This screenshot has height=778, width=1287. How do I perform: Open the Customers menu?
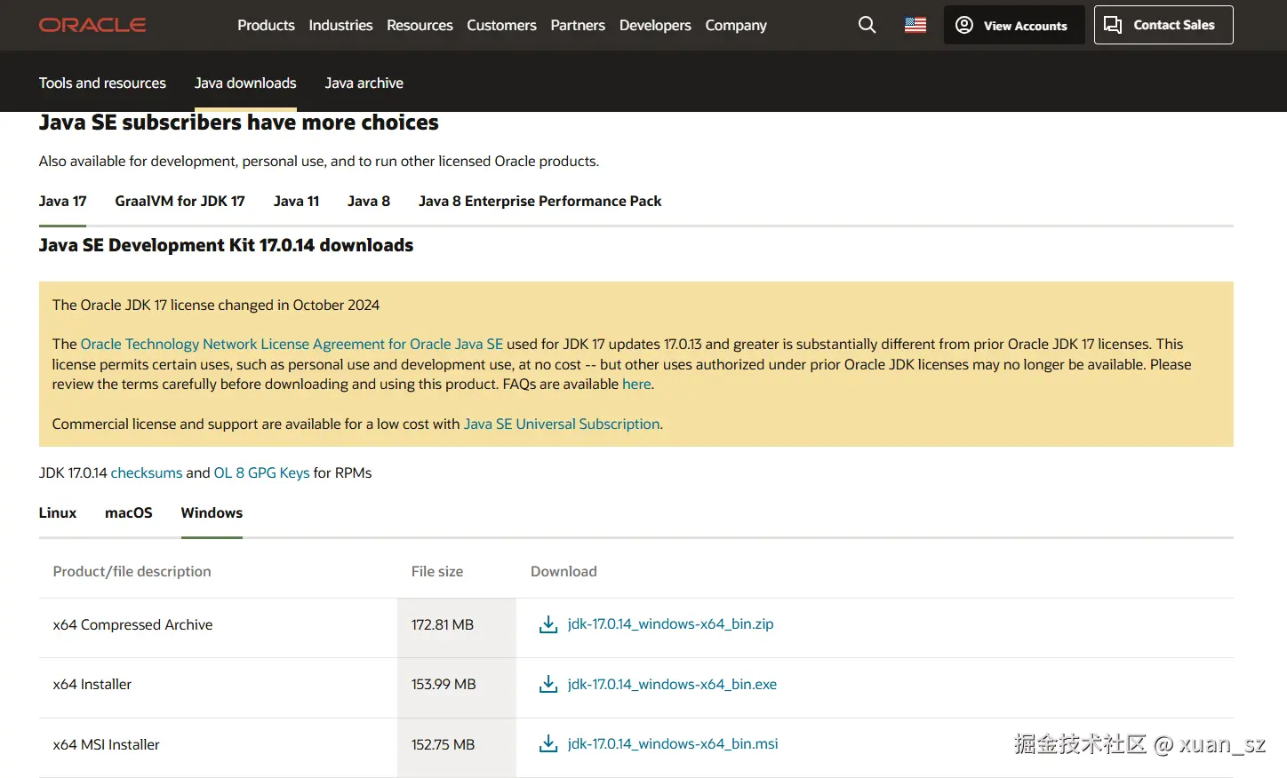click(501, 25)
